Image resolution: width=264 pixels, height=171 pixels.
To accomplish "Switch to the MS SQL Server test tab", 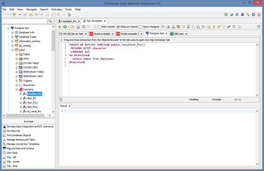I will click(73, 34).
